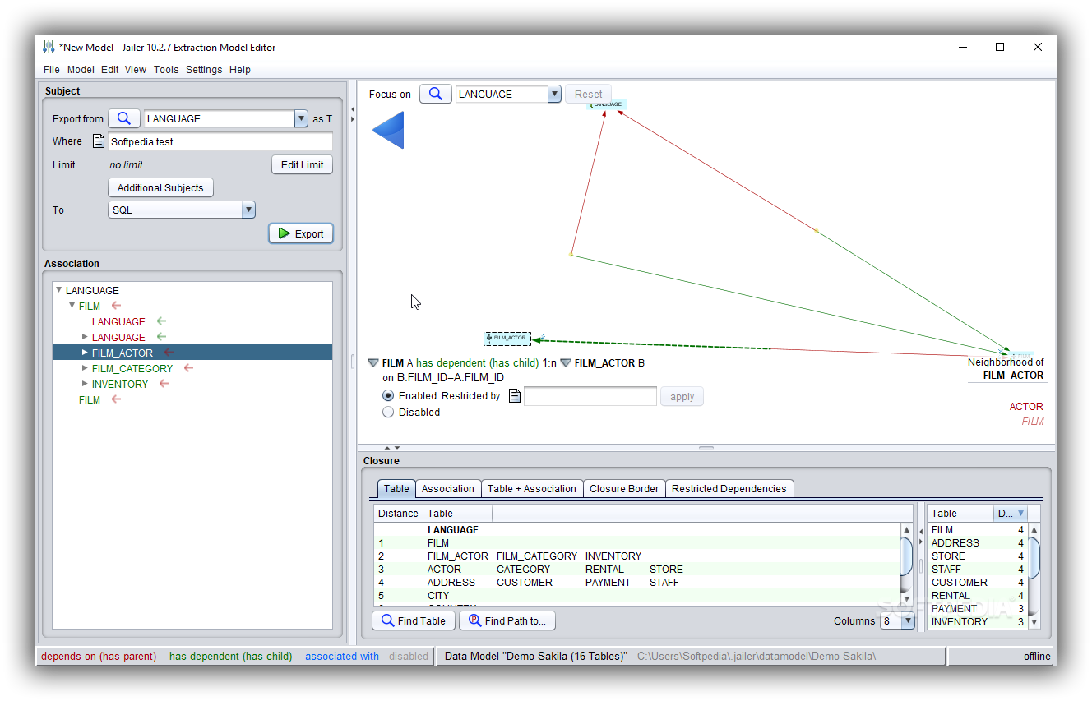1092x701 pixels.
Task: Click the triangle icon before FILM A
Action: click(x=373, y=362)
